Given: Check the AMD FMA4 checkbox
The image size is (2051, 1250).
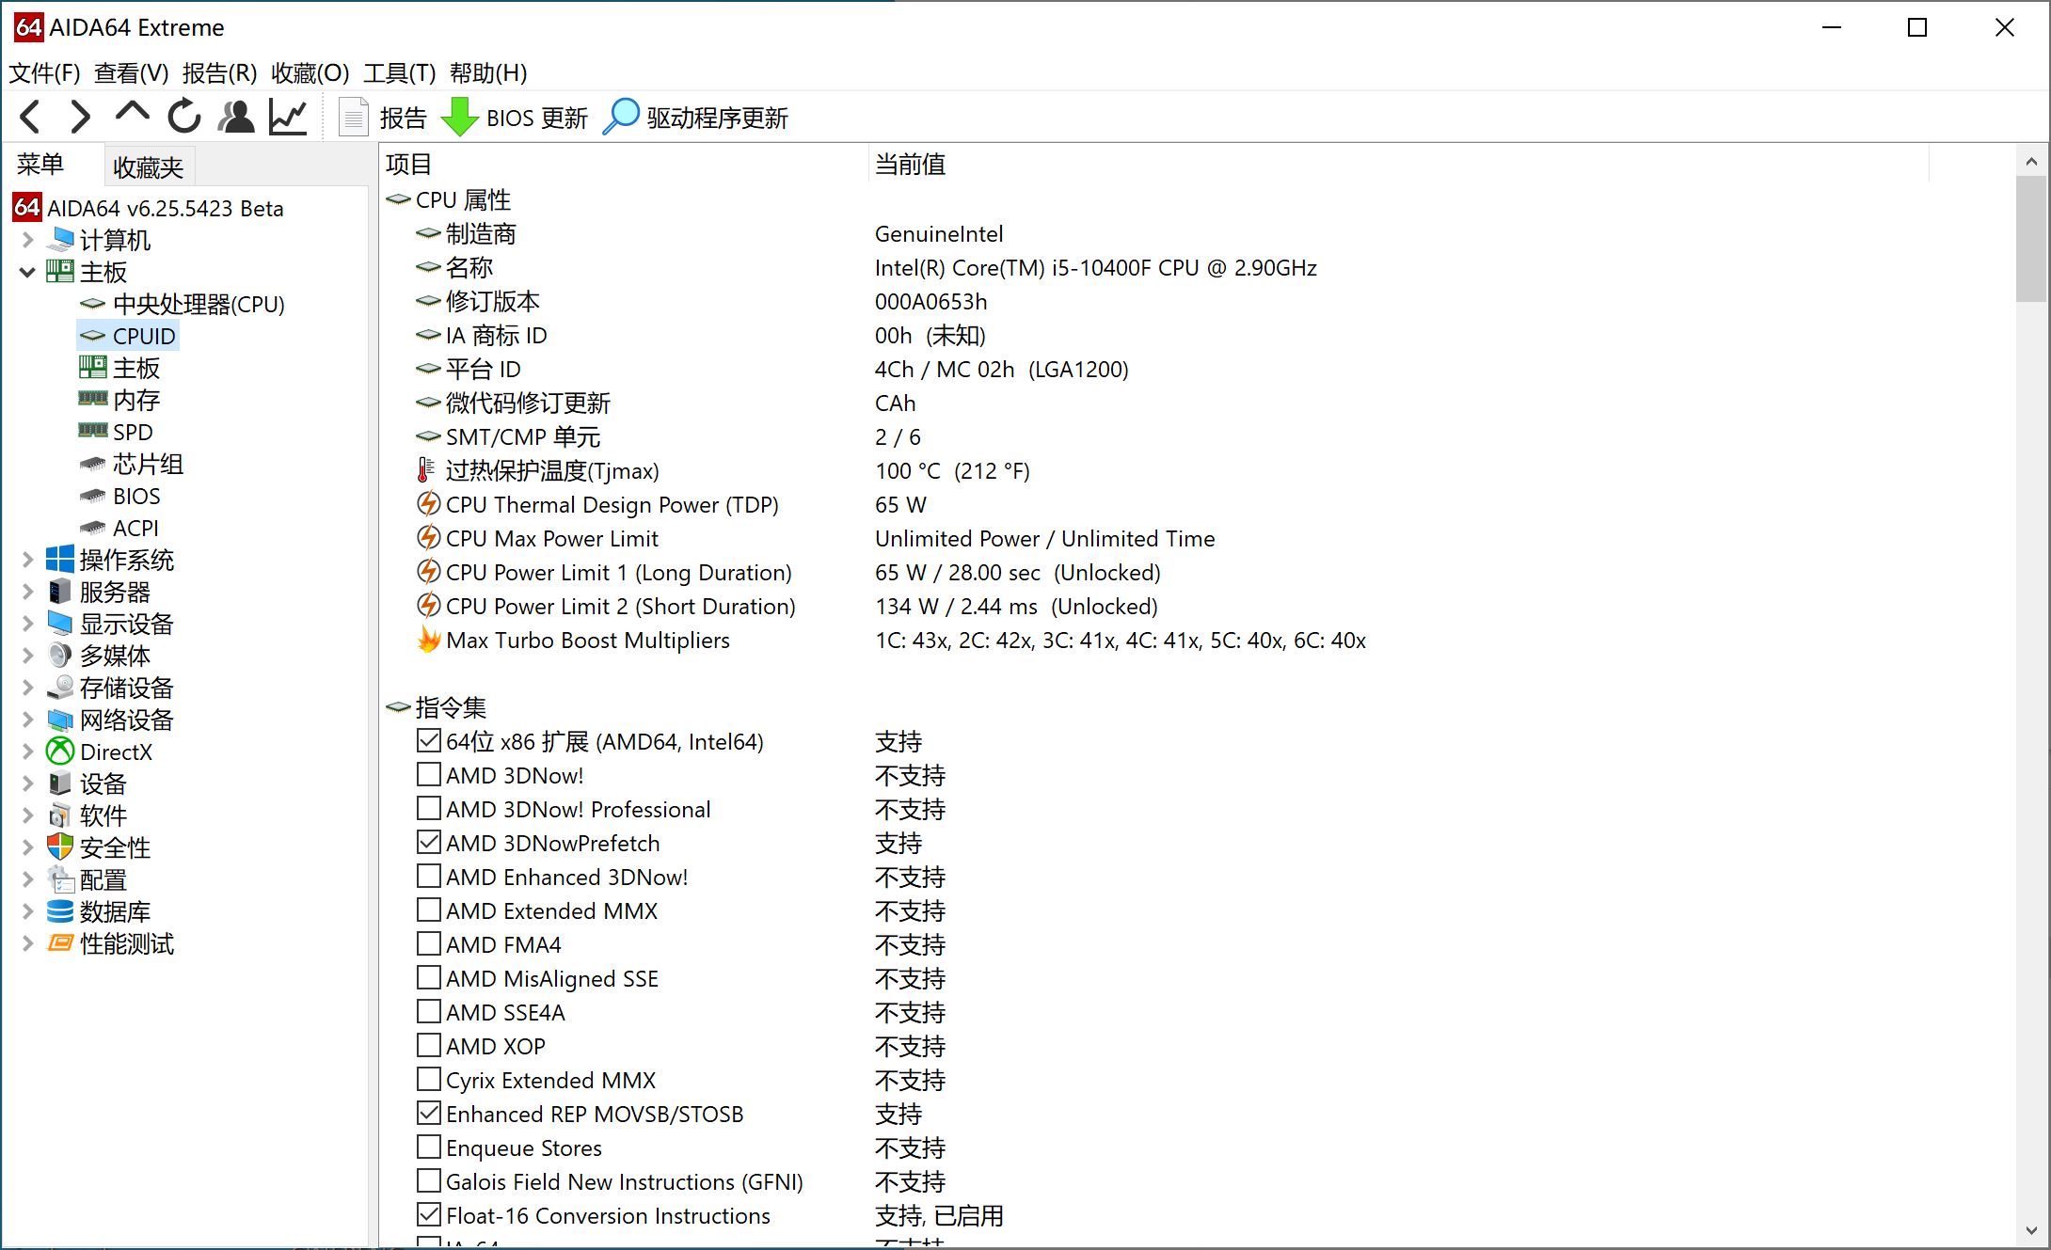Looking at the screenshot, I should pos(428,942).
